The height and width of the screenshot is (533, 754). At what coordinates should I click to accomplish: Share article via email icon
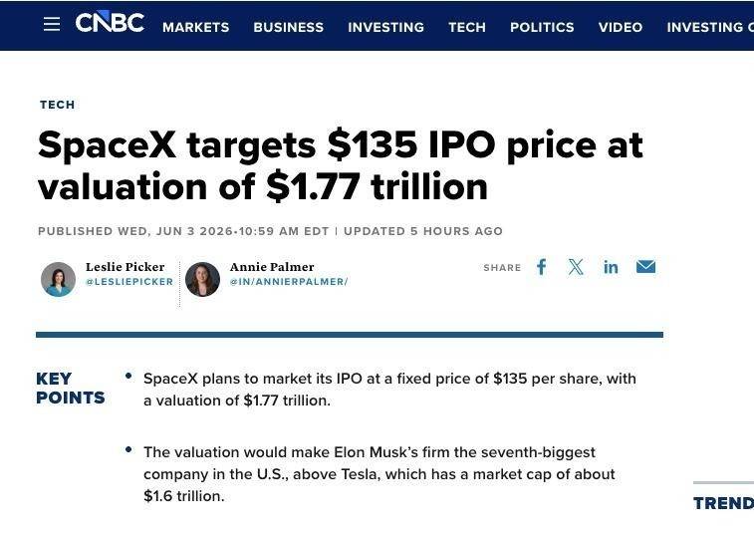click(645, 267)
